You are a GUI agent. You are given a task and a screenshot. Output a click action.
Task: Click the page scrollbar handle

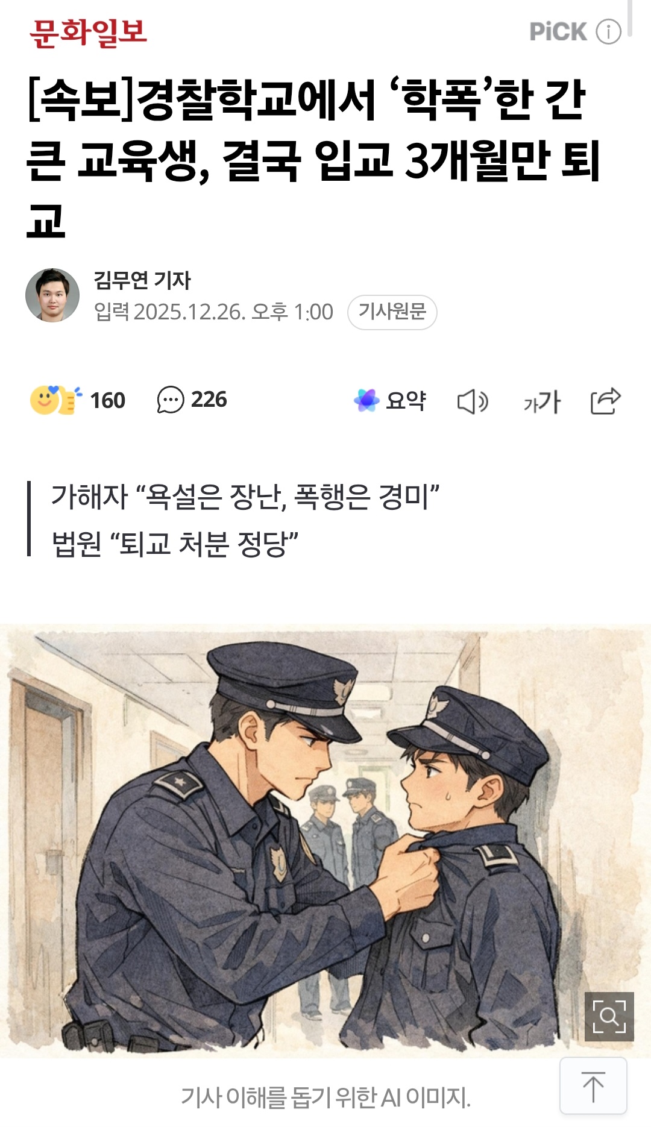629,18
